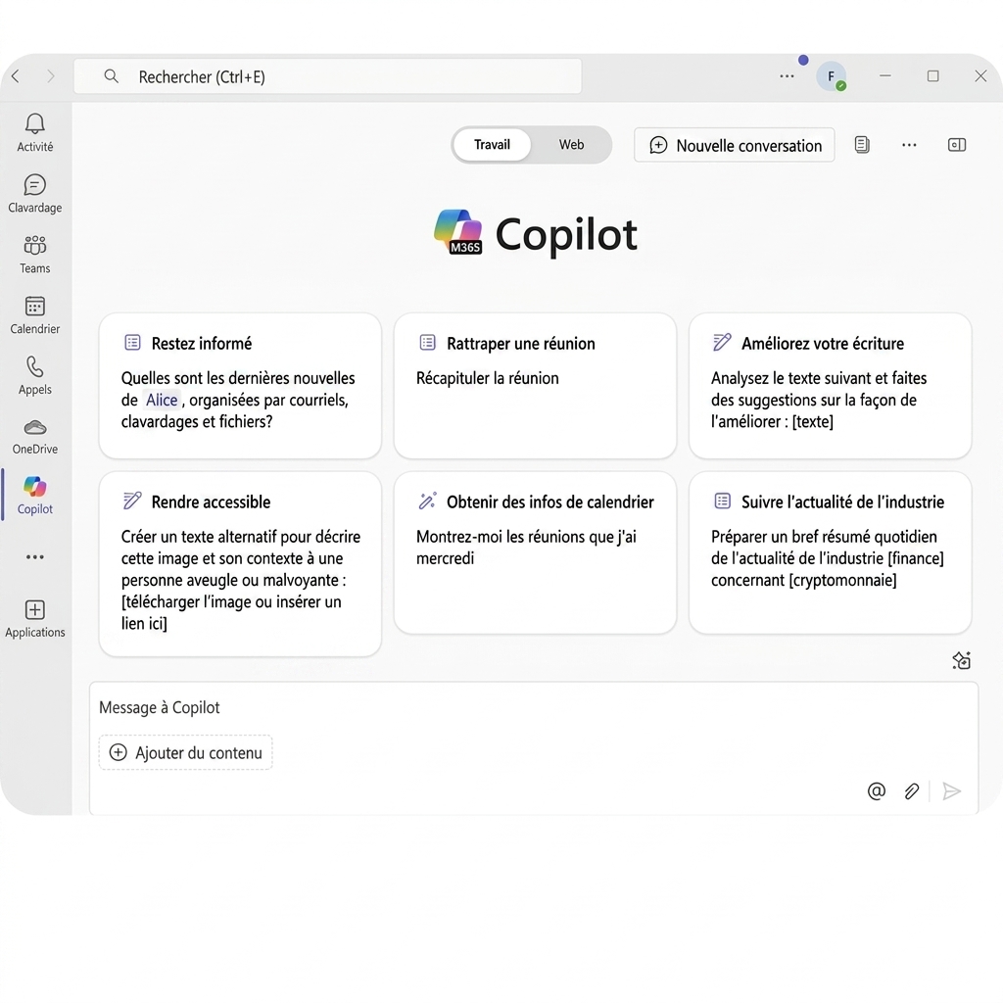This screenshot has width=1003, height=1003.
Task: Start a Nouvelle conversation
Action: point(735,145)
